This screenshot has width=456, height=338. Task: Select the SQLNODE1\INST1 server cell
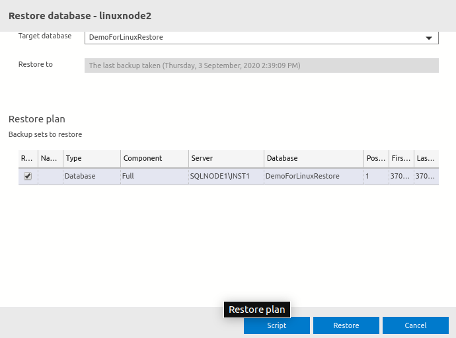coord(225,176)
